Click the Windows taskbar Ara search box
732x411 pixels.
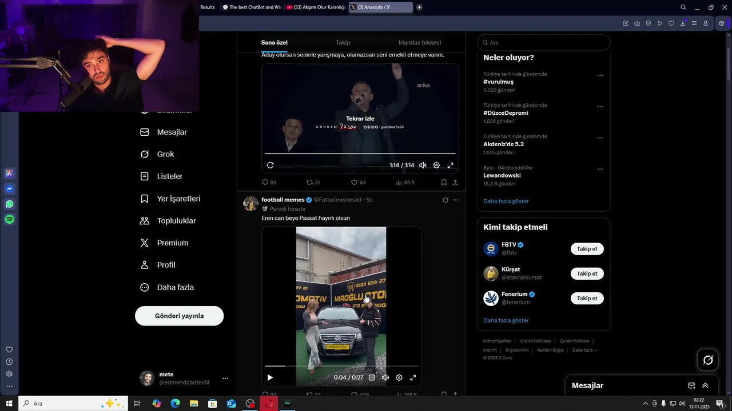click(73, 404)
